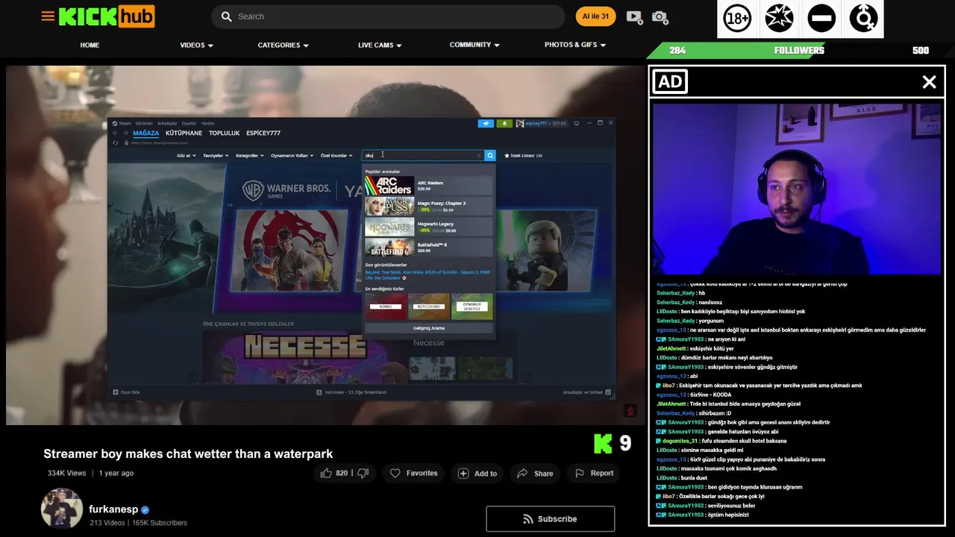Click the KICKhub logo
The width and height of the screenshot is (955, 537).
tap(107, 16)
